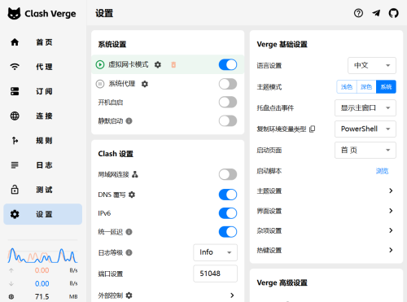Image resolution: width=407 pixels, height=302 pixels.
Task: Go to 连接 in the sidebar
Action: pos(43,116)
